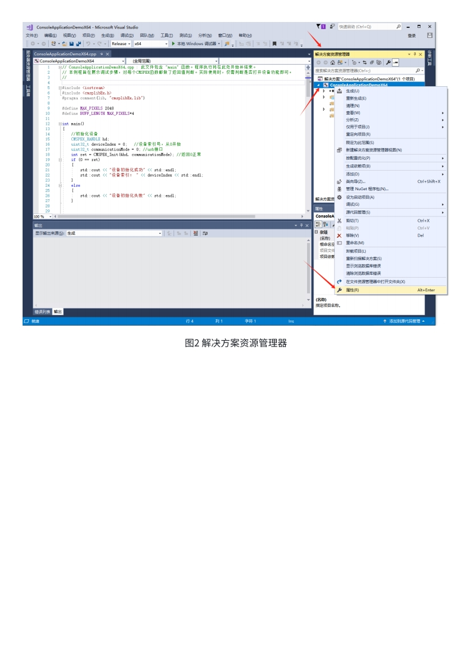Screen dimensions: 471x667
Task: Switch to the 错误列表 tab
Action: pos(42,312)
